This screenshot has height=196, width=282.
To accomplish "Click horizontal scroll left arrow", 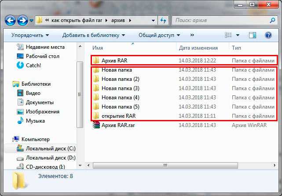I will [88, 165].
